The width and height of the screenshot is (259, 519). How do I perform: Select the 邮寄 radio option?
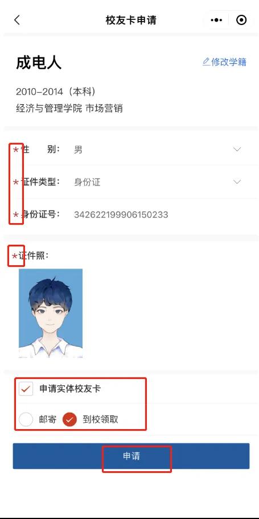26,420
